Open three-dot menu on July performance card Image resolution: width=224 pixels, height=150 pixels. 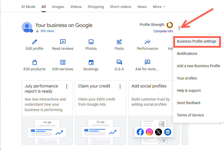tap(67, 86)
